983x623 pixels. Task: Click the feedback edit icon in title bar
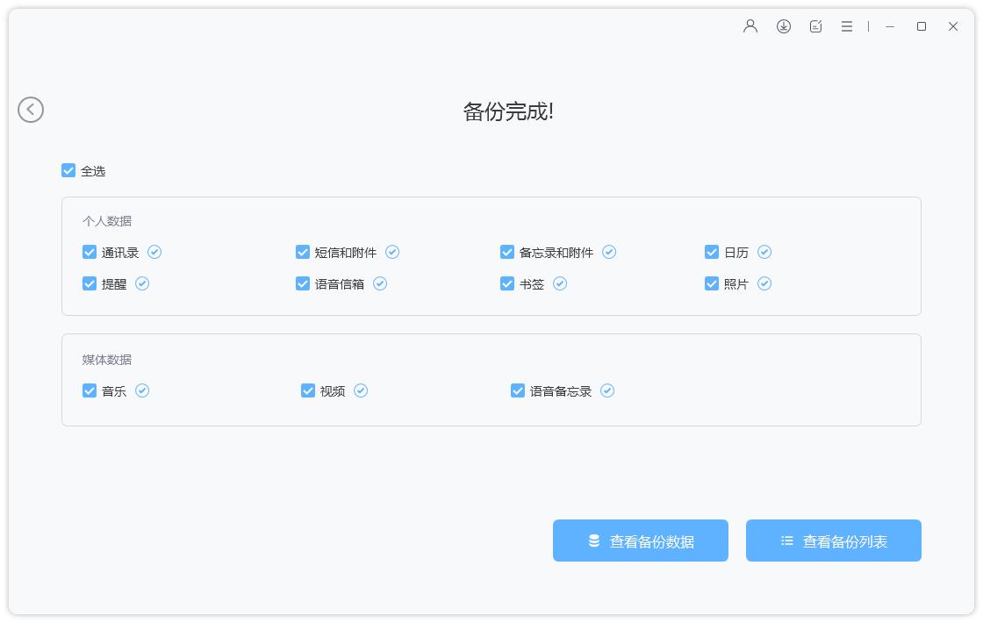[815, 26]
